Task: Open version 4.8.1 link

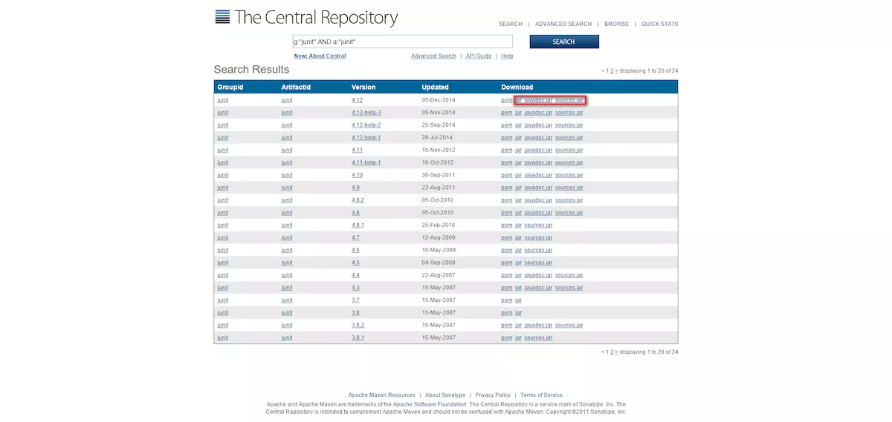Action: pyautogui.click(x=358, y=225)
